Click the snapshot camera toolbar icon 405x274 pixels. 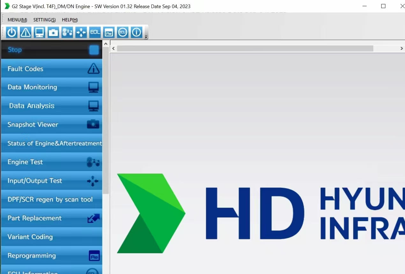pos(53,32)
